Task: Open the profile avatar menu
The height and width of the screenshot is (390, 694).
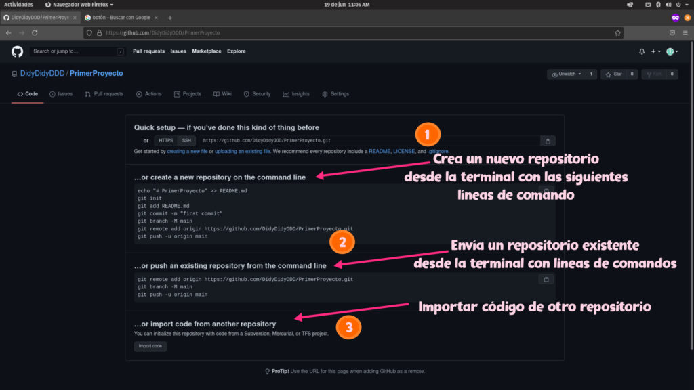Action: (x=670, y=51)
